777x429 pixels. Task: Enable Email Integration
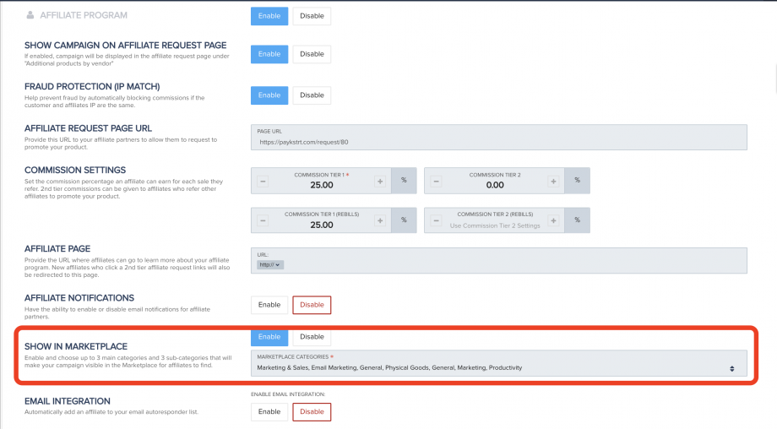click(269, 411)
